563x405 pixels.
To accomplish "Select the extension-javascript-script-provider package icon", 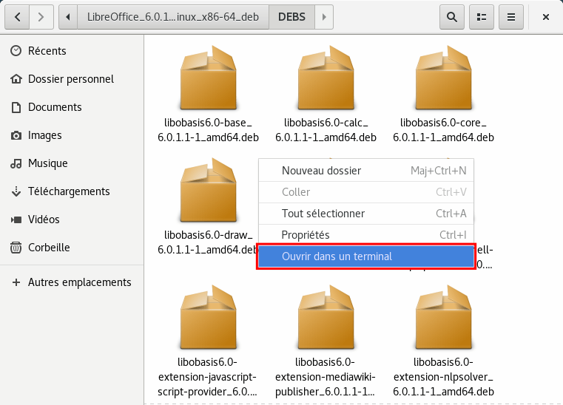I will point(208,317).
